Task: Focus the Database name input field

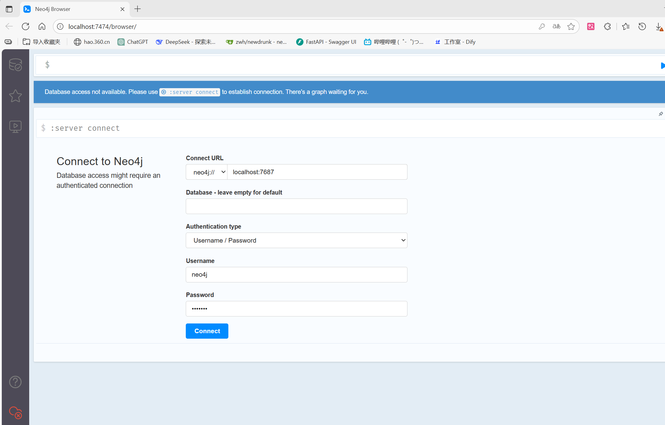Action: click(296, 206)
